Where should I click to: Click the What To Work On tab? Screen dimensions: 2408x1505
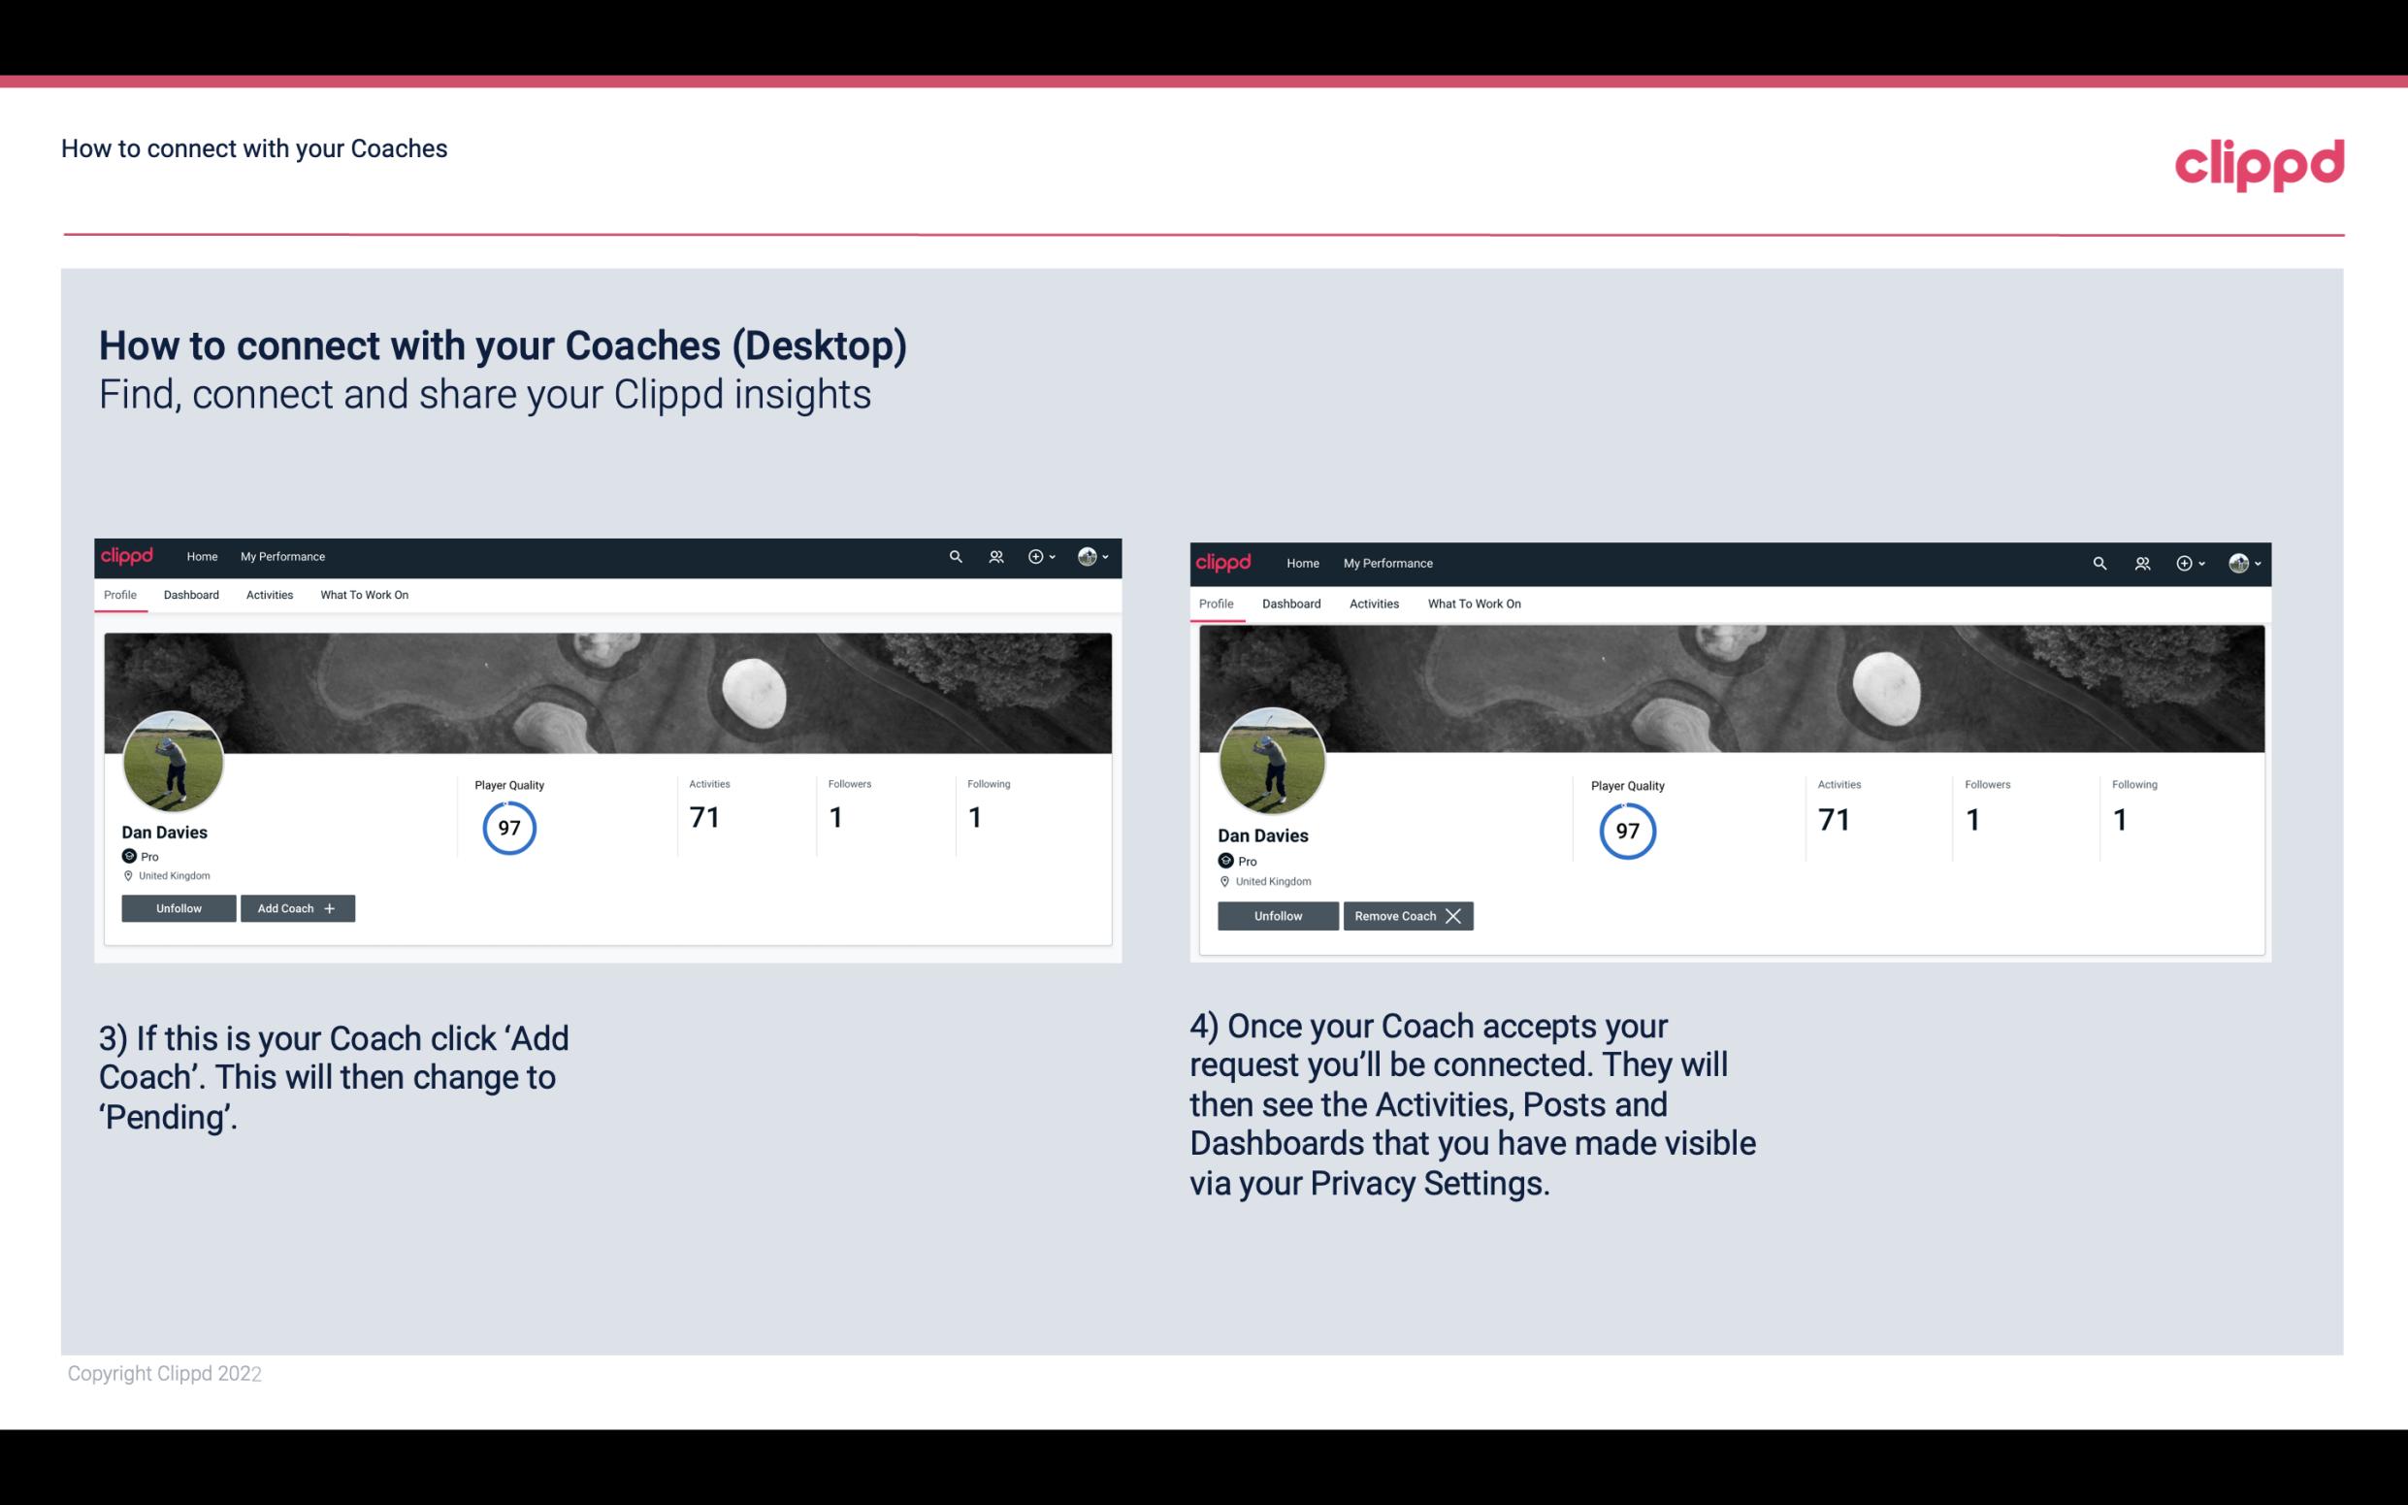pyautogui.click(x=362, y=595)
